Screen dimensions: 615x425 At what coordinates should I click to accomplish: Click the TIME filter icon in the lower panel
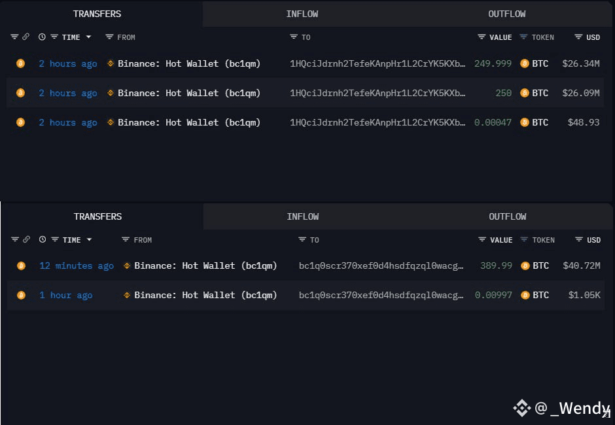pos(55,239)
